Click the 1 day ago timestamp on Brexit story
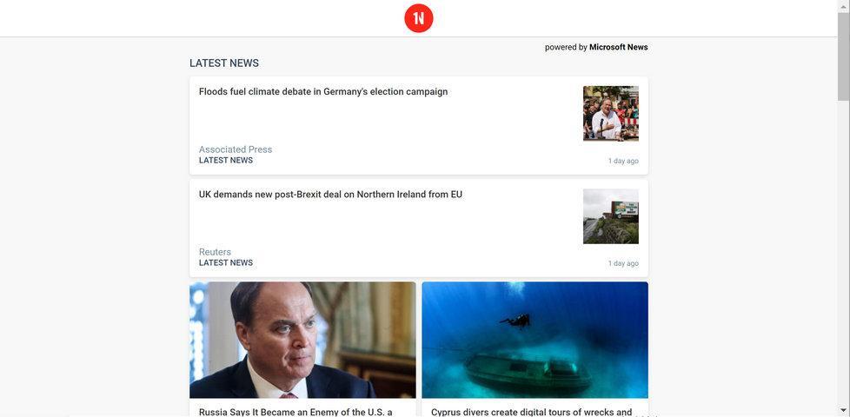Screen dimensions: 850x417 point(623,263)
